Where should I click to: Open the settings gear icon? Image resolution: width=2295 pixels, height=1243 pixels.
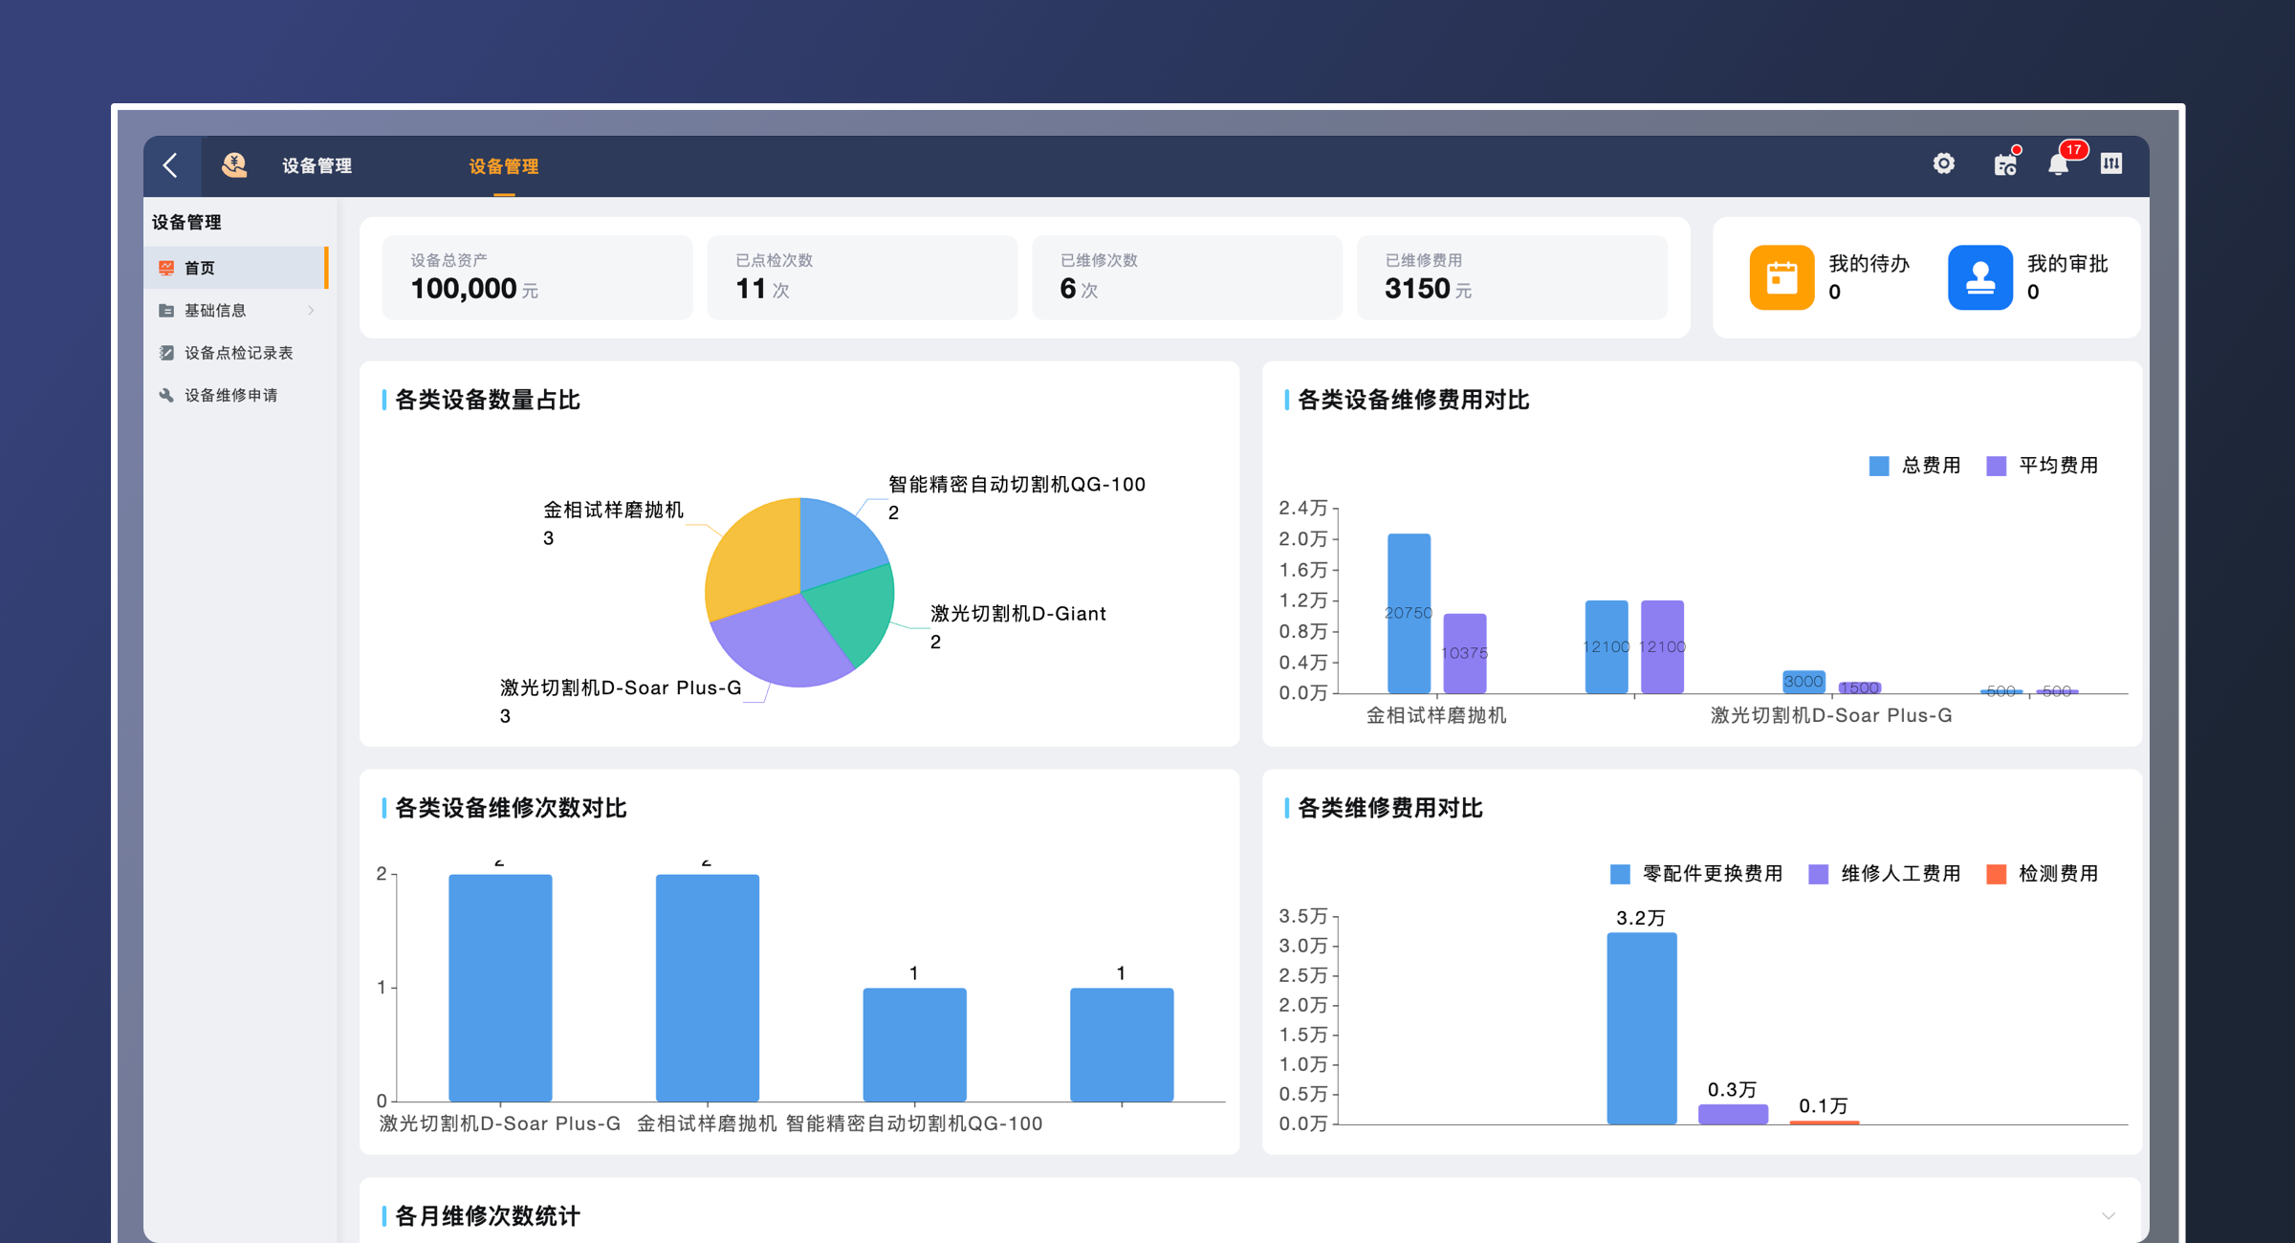coord(1943,164)
